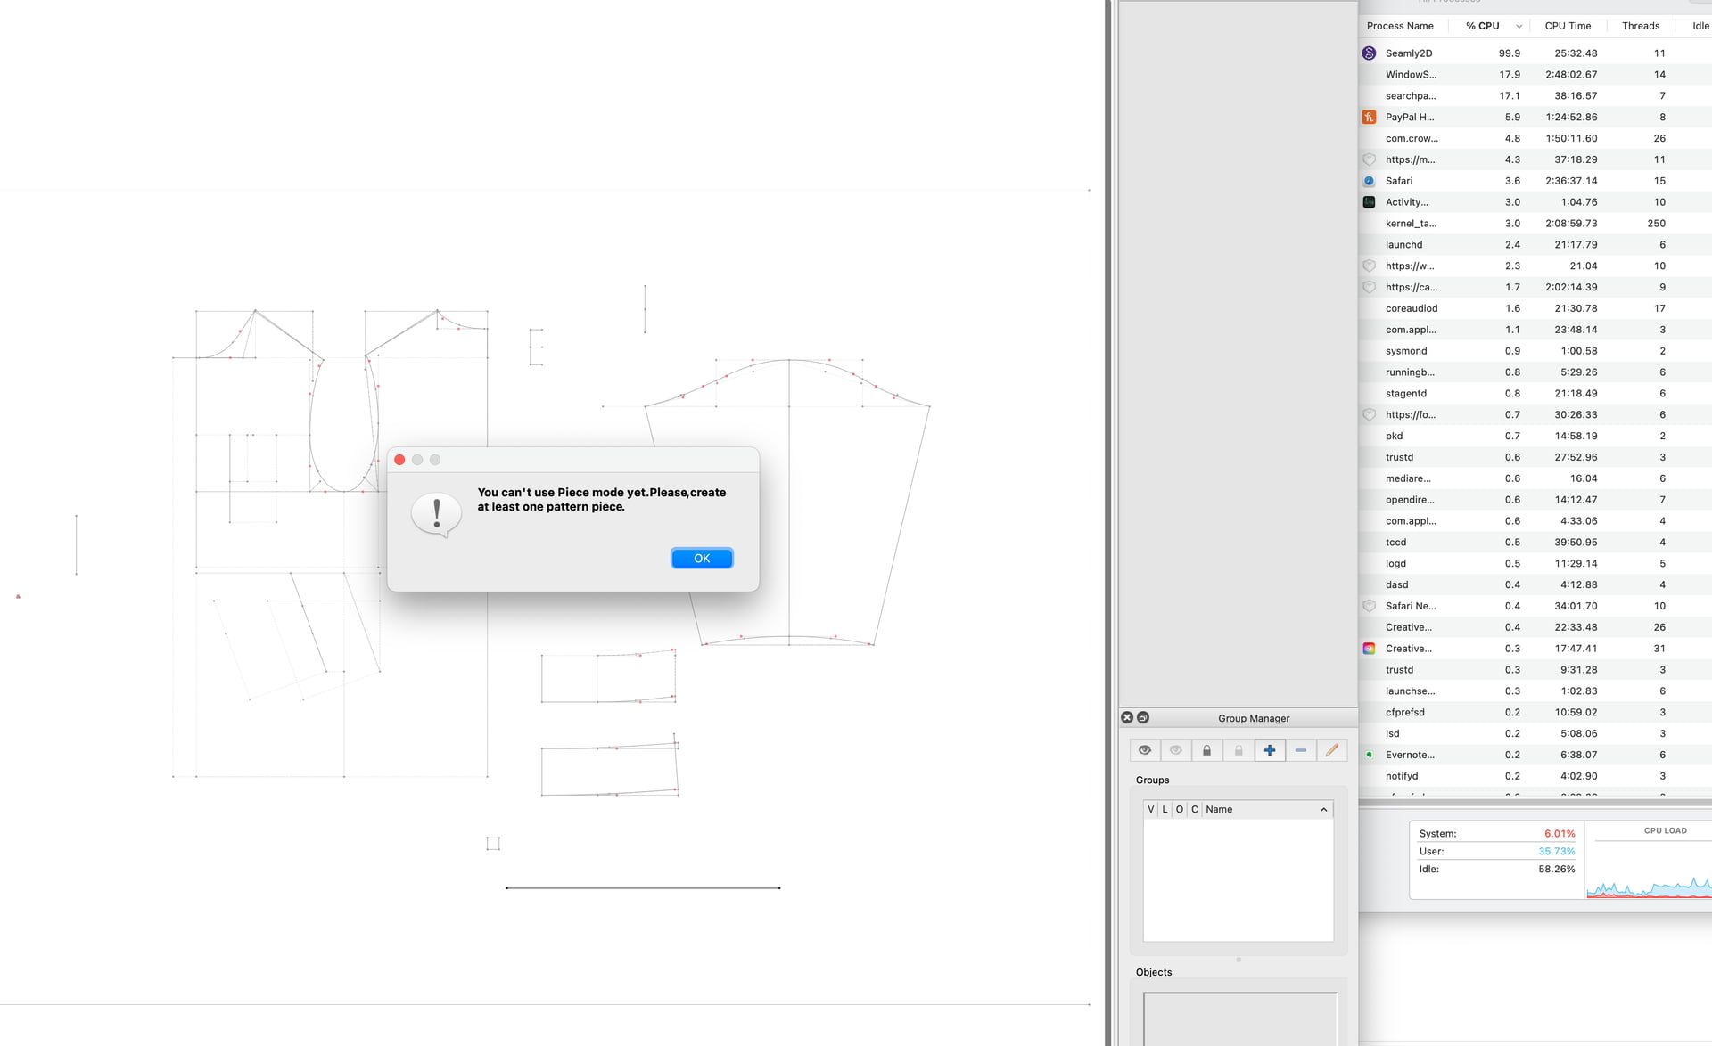The height and width of the screenshot is (1046, 1712).
Task: Float the Group Manager panel
Action: click(1143, 717)
